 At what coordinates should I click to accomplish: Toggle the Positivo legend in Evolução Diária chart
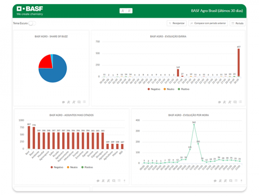click(x=183, y=89)
